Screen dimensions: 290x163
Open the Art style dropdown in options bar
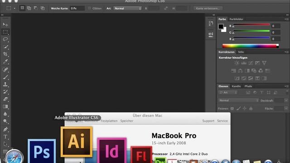tap(127, 8)
